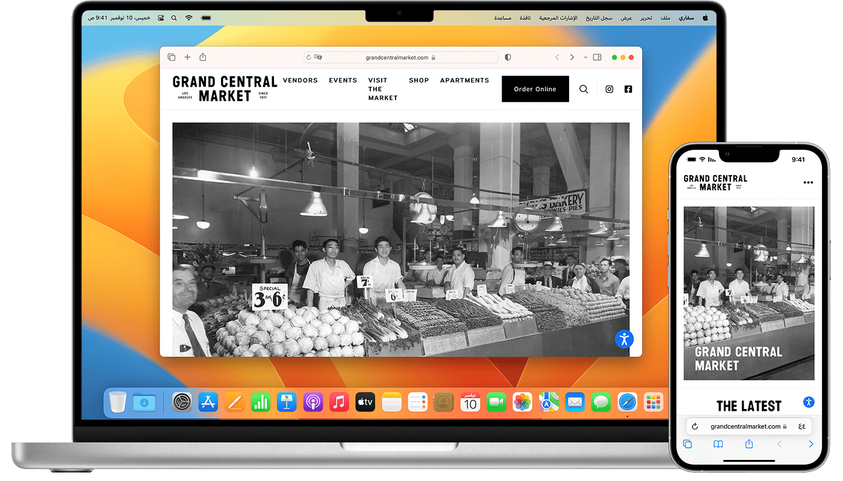The image size is (843, 481).
Task: Open accessibility widget on the Mac webpage
Action: tap(624, 339)
